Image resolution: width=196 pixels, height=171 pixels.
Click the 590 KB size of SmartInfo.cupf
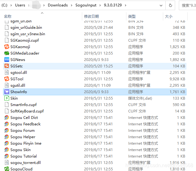pyautogui.click(x=179, y=105)
